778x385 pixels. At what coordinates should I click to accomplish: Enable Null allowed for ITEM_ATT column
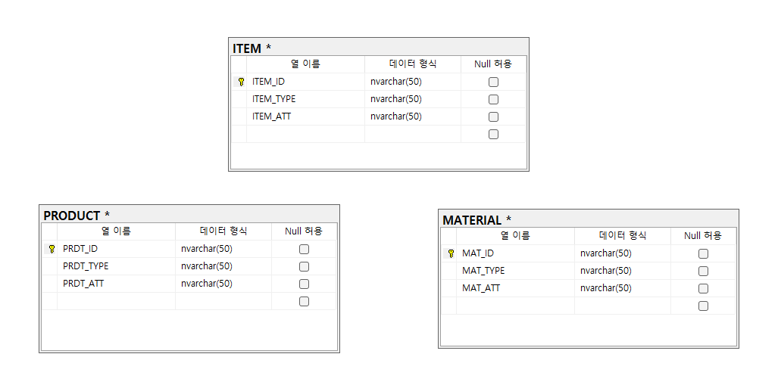(x=493, y=116)
